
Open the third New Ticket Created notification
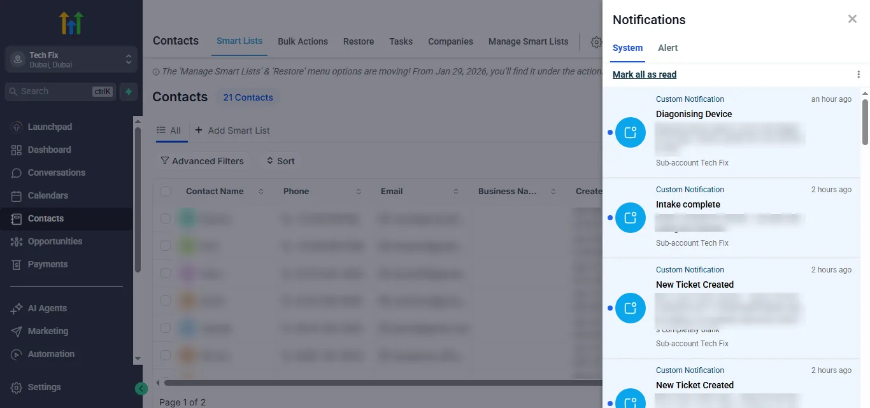pos(731,308)
